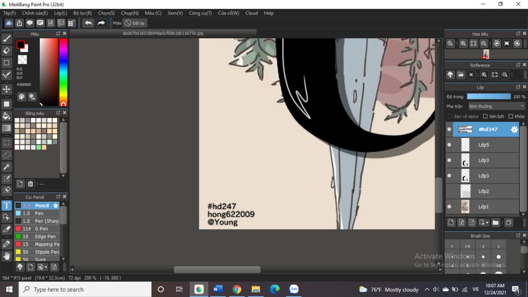The image size is (528, 297).
Task: Enable the Xén bớt checkbox
Action: coord(485,116)
